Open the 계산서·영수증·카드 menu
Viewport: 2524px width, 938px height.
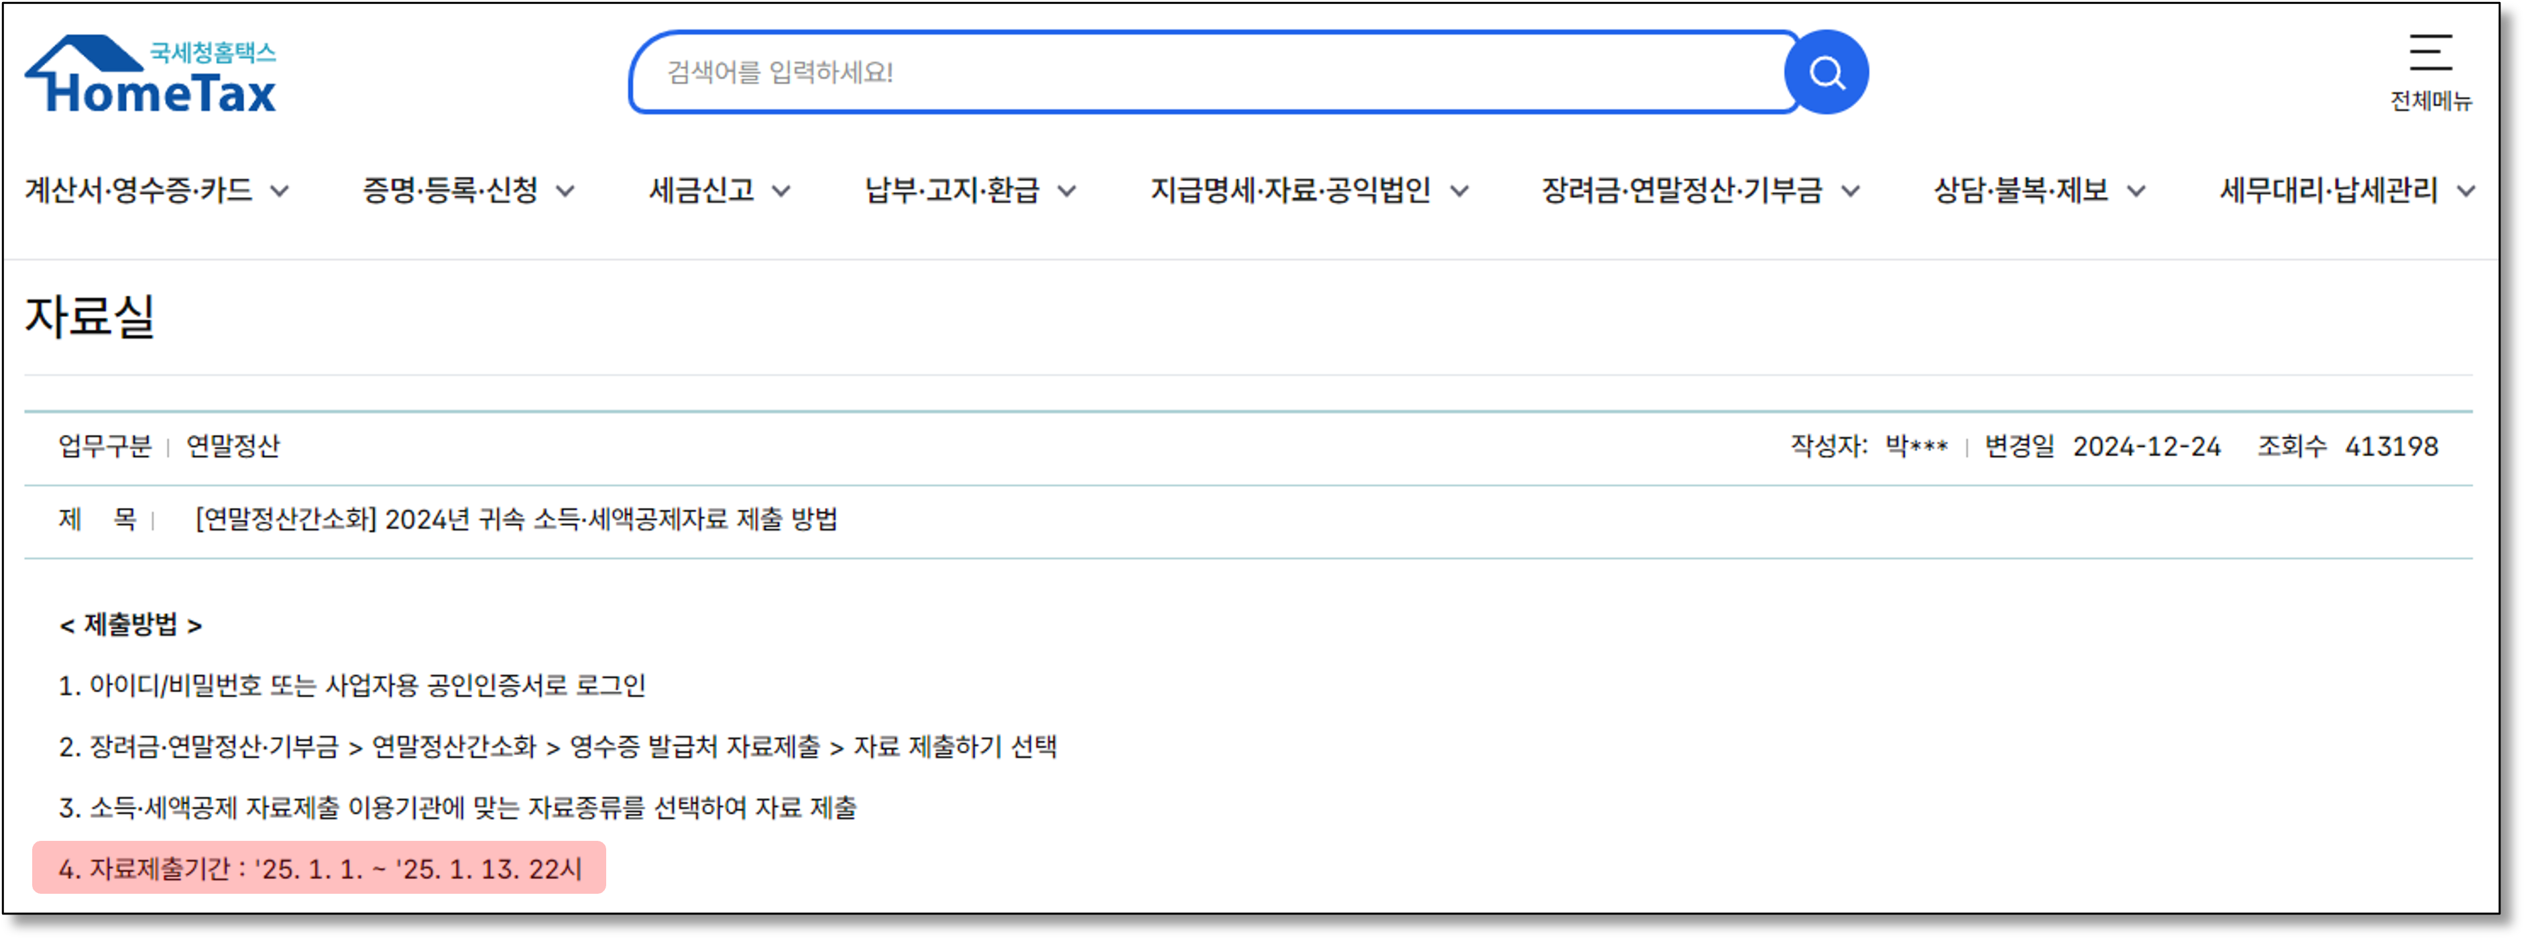(139, 190)
